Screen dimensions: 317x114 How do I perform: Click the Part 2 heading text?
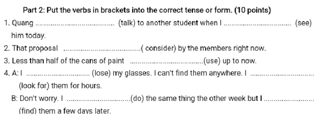click(x=147, y=10)
